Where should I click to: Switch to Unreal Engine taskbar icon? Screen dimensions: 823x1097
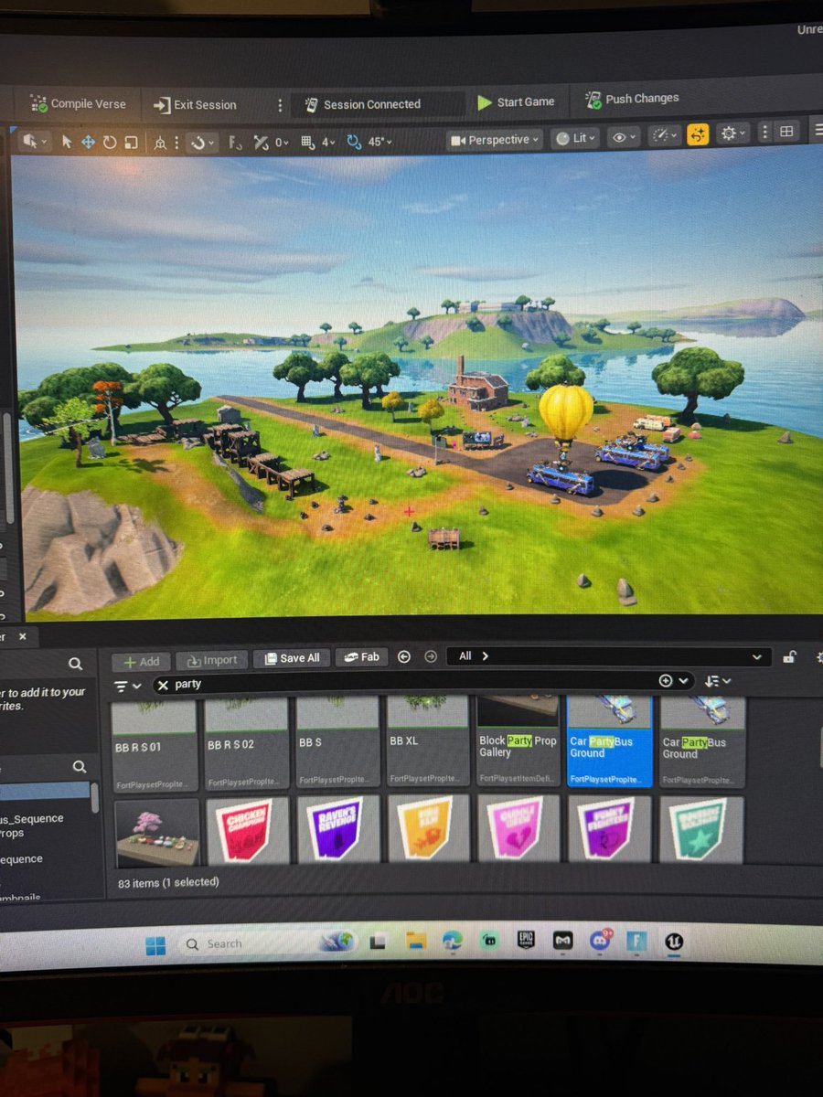pos(674,940)
